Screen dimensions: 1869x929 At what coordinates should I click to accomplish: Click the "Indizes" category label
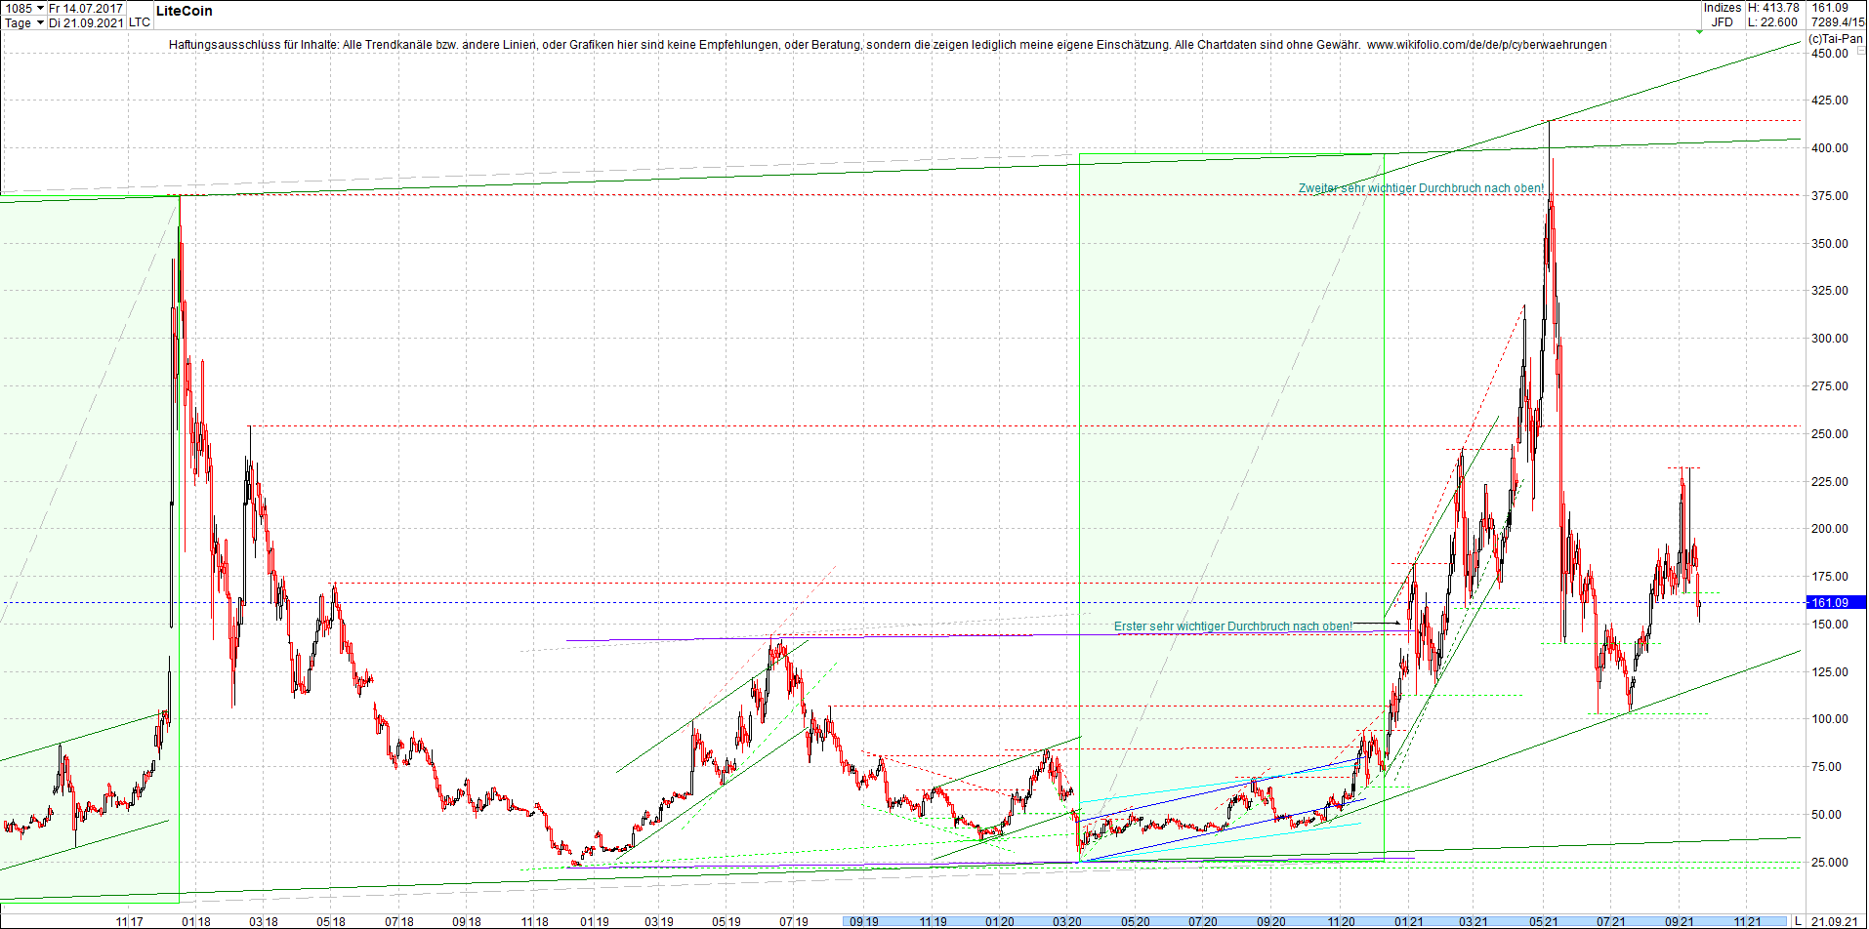[x=1722, y=8]
